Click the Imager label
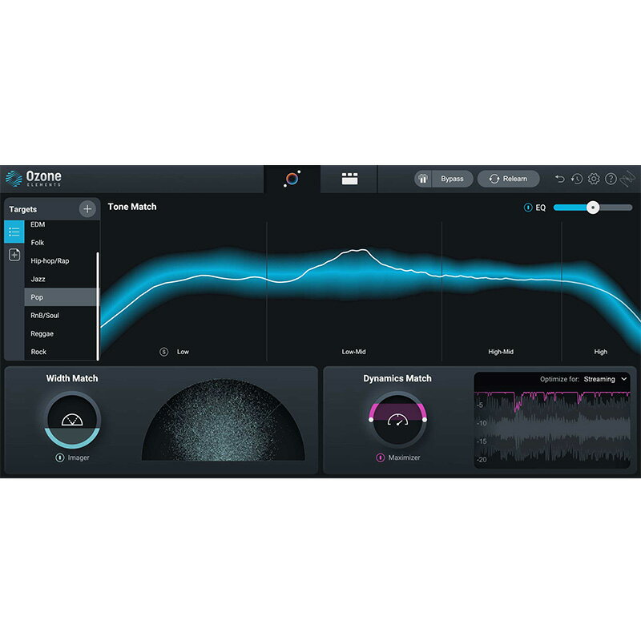Viewport: 641px width, 641px height. pyautogui.click(x=79, y=458)
